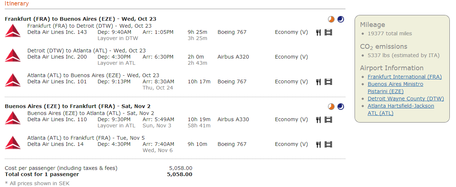Click the total cost 5,058.00 amount

[180, 174]
